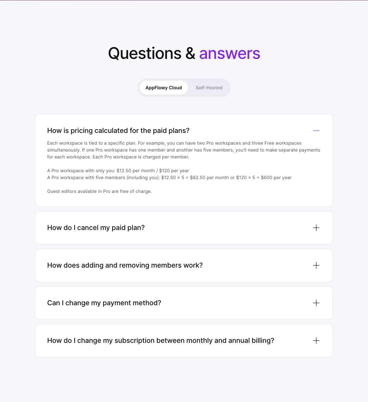Screen dimensions: 368x402
Task: Expand "How does adding and removing members work?"
Action: 125,265
